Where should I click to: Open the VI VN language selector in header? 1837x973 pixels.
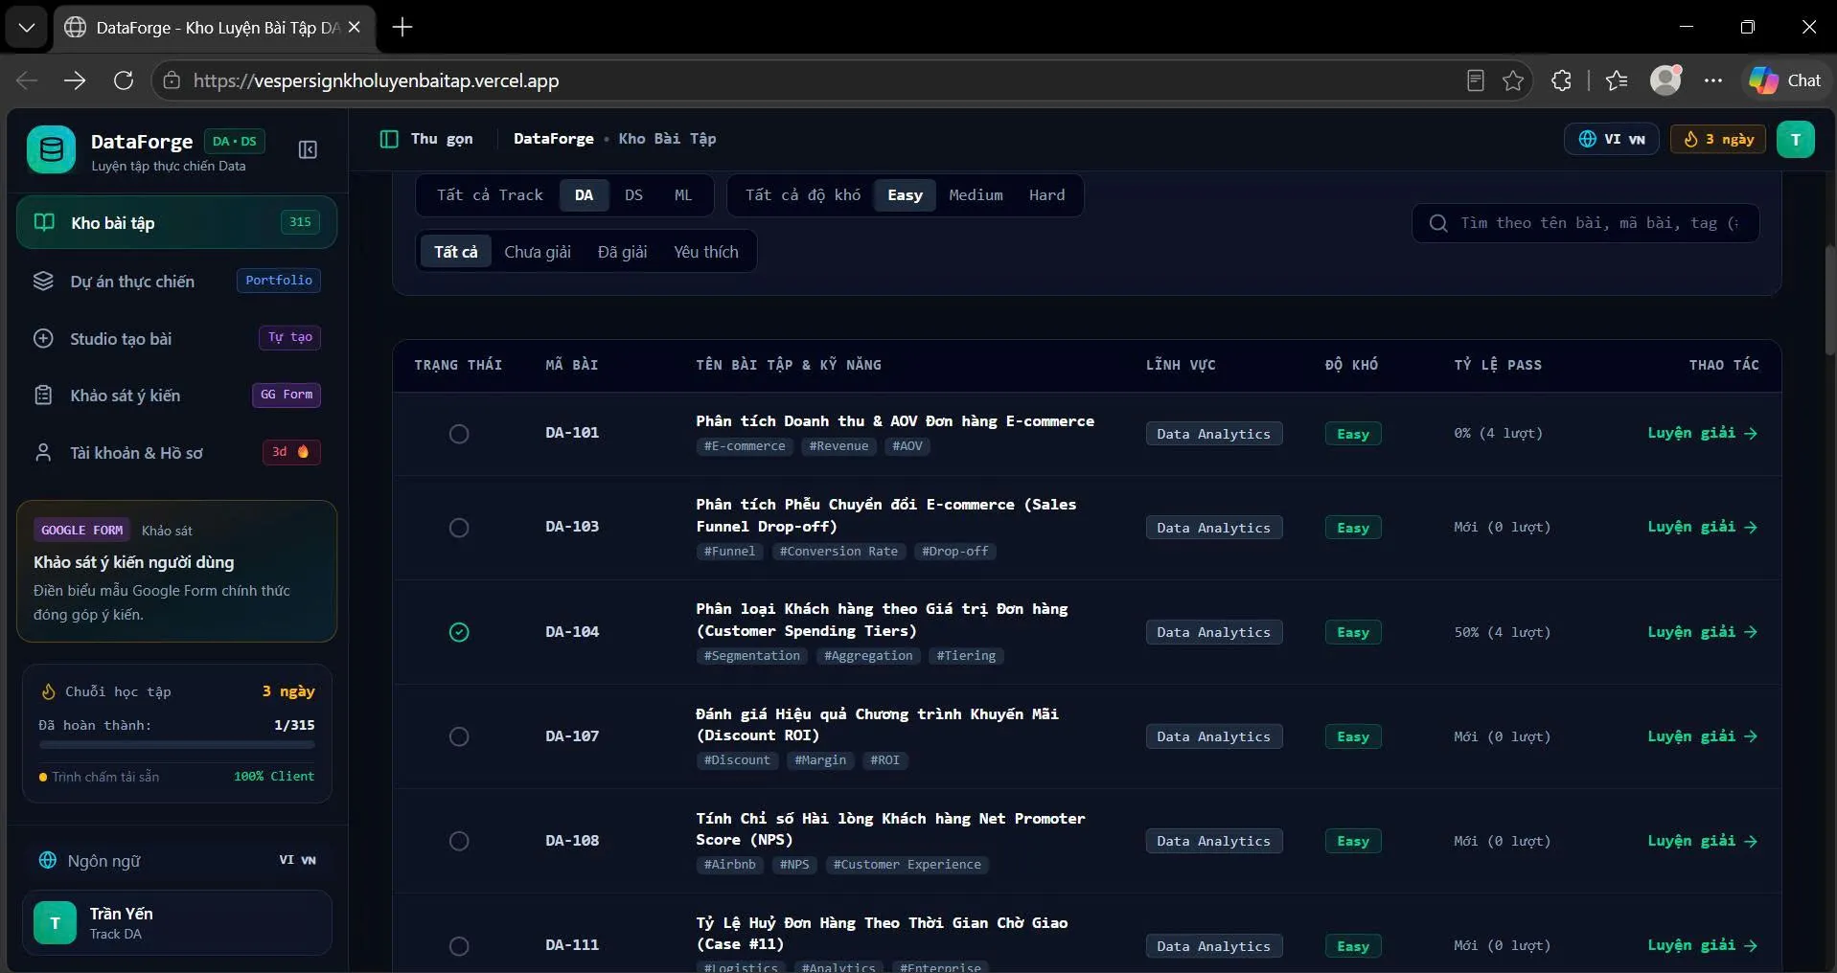coord(1612,139)
